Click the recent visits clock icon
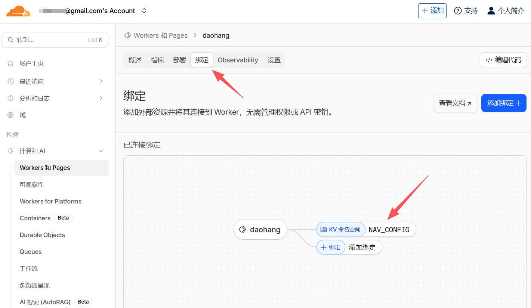Image resolution: width=531 pixels, height=308 pixels. tap(11, 81)
